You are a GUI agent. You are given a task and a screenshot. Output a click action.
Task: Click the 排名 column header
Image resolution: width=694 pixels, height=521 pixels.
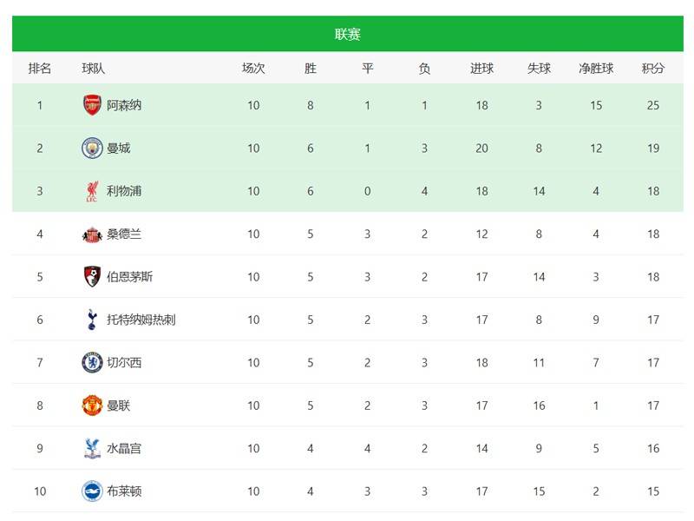(40, 68)
